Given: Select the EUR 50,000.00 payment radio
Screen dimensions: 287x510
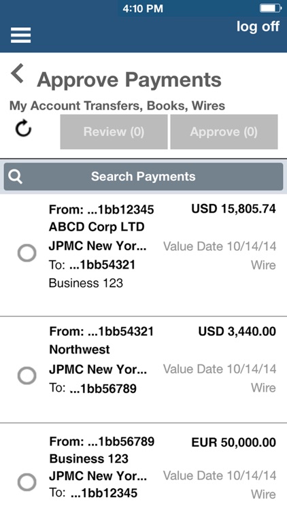Looking at the screenshot, I should pyautogui.click(x=27, y=481).
